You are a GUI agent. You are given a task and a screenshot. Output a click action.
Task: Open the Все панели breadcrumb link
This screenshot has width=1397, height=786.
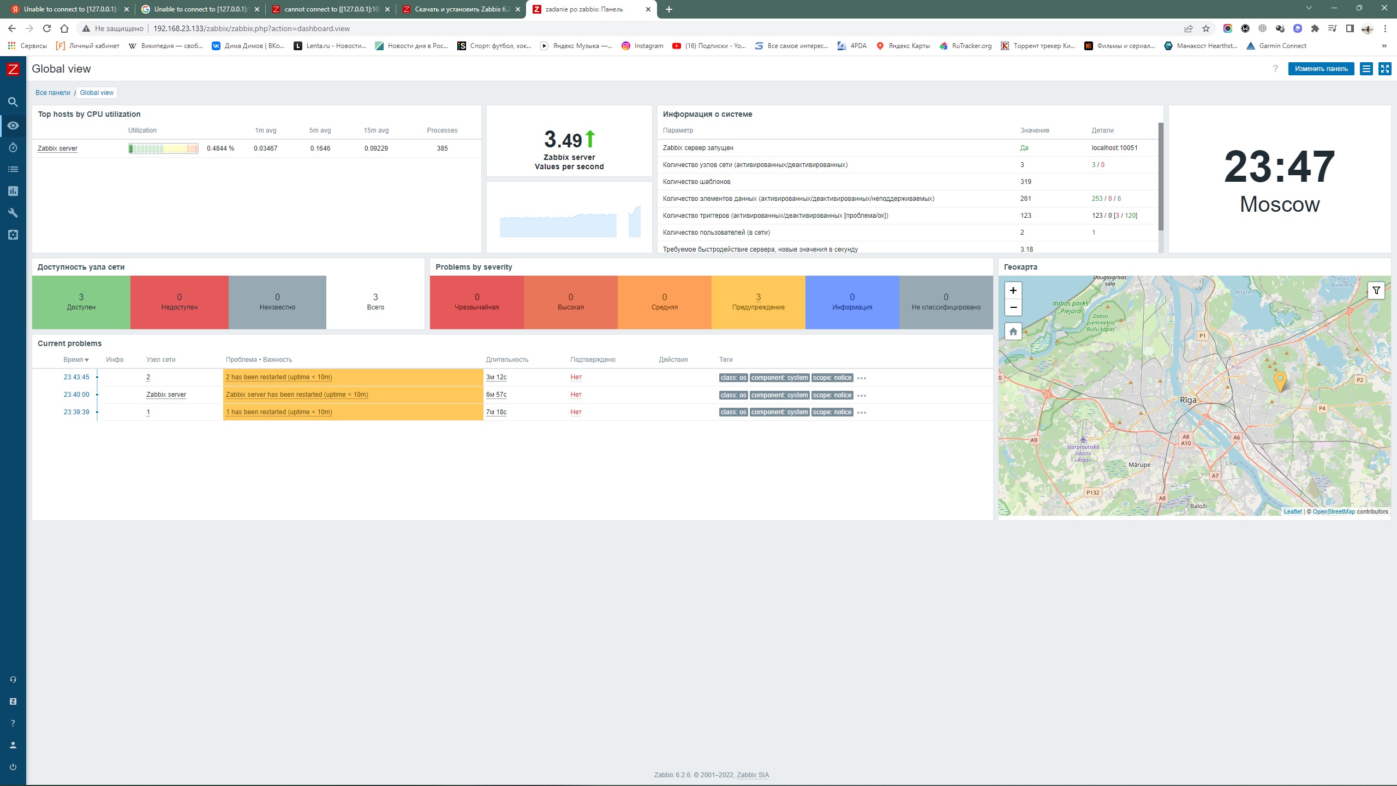click(52, 92)
